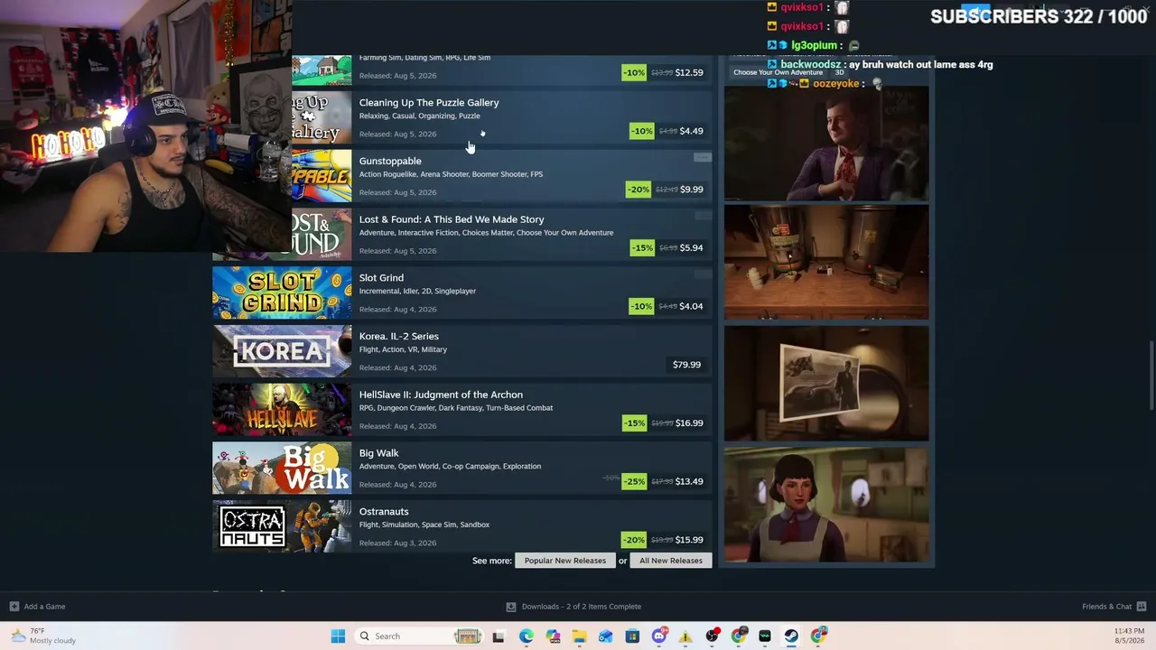This screenshot has height=650, width=1156.
Task: Click the 3D tag above the screenshots
Action: 839,72
